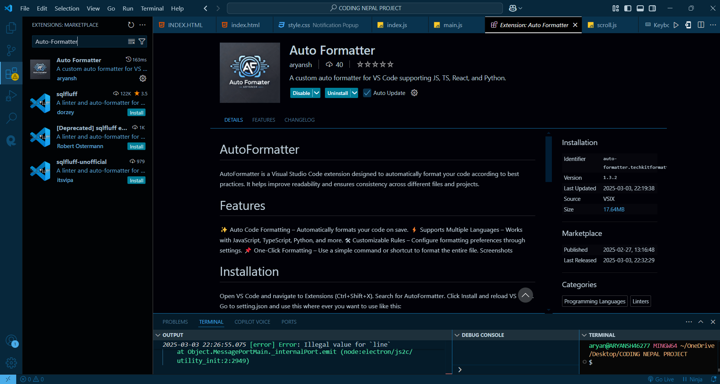
Task: Click the Go Live status bar button
Action: tap(661, 379)
